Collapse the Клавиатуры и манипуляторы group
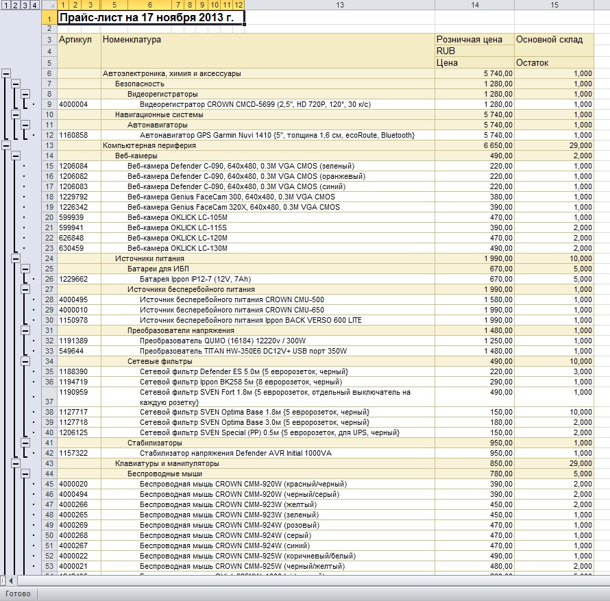This screenshot has width=610, height=601. pyautogui.click(x=16, y=463)
